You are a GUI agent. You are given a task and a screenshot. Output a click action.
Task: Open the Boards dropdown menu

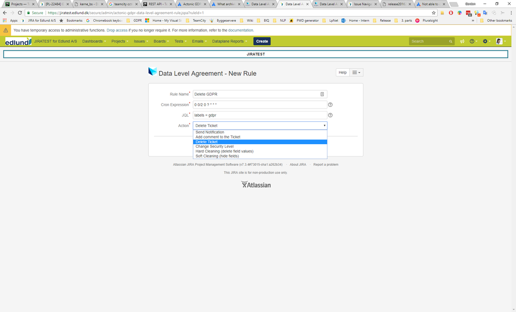pyautogui.click(x=161, y=41)
